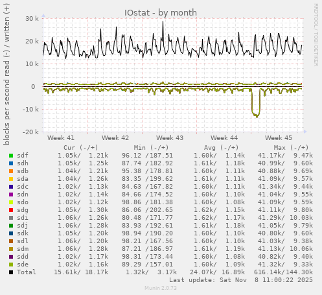Click the '20 k' y-axis label
This screenshot has height=295, width=322.
(32, 41)
